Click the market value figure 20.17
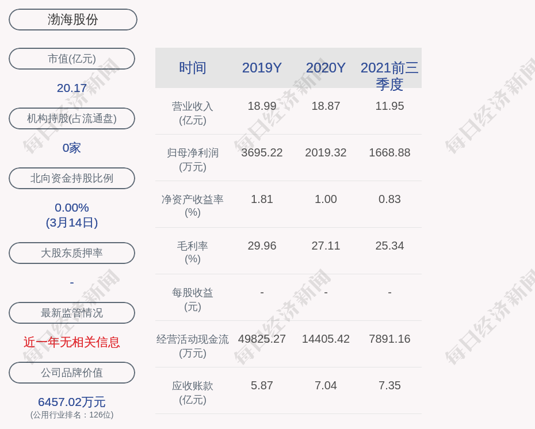Screen dimensions: 535x429 (x=72, y=88)
